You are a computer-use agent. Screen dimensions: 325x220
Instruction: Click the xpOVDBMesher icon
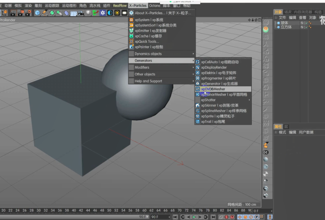(198, 89)
